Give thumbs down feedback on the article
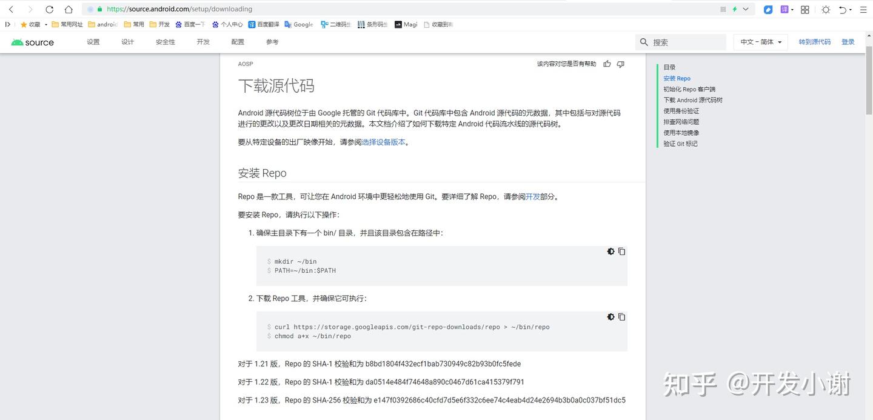The width and height of the screenshot is (873, 420). 620,64
